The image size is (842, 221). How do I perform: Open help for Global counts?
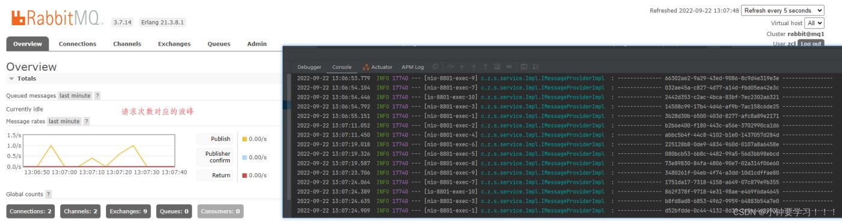[48, 195]
